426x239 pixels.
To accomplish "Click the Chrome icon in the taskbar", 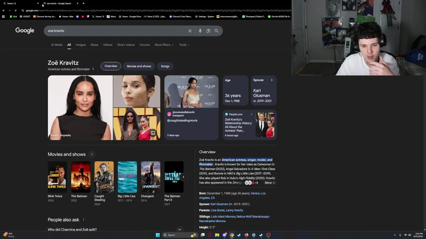I will click(232, 235).
